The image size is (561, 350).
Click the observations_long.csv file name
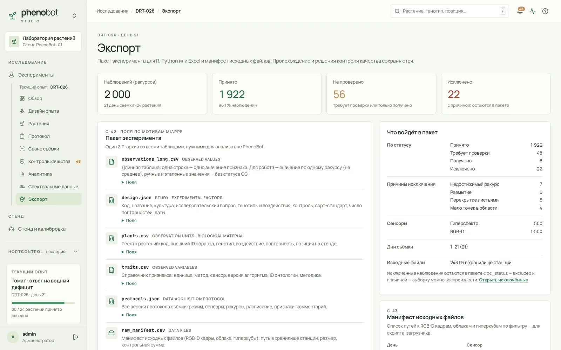pyautogui.click(x=150, y=159)
